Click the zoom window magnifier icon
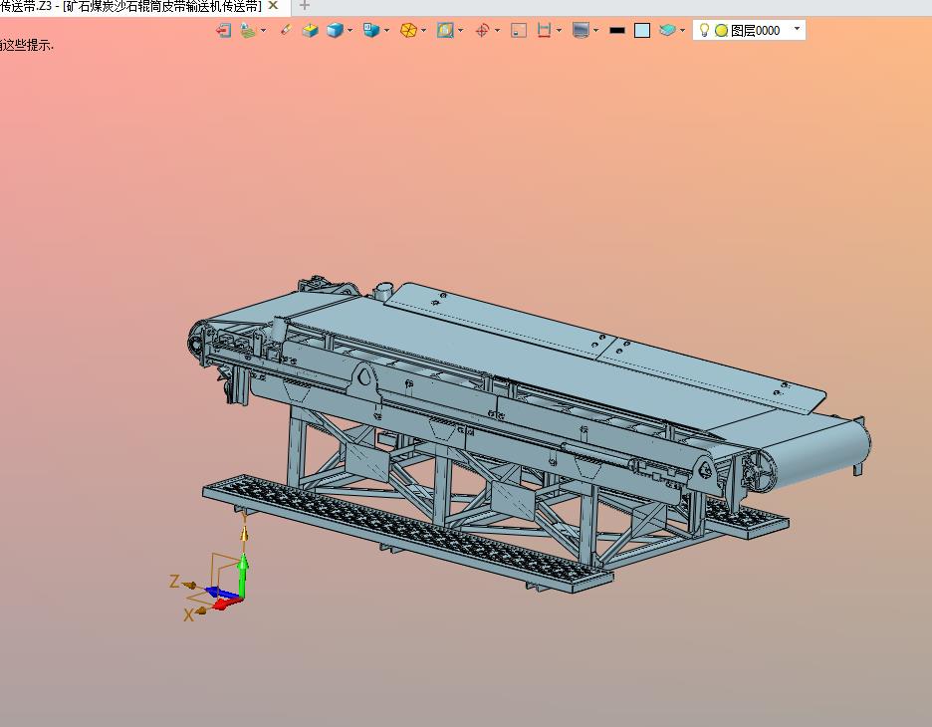The width and height of the screenshot is (932, 727). (445, 31)
